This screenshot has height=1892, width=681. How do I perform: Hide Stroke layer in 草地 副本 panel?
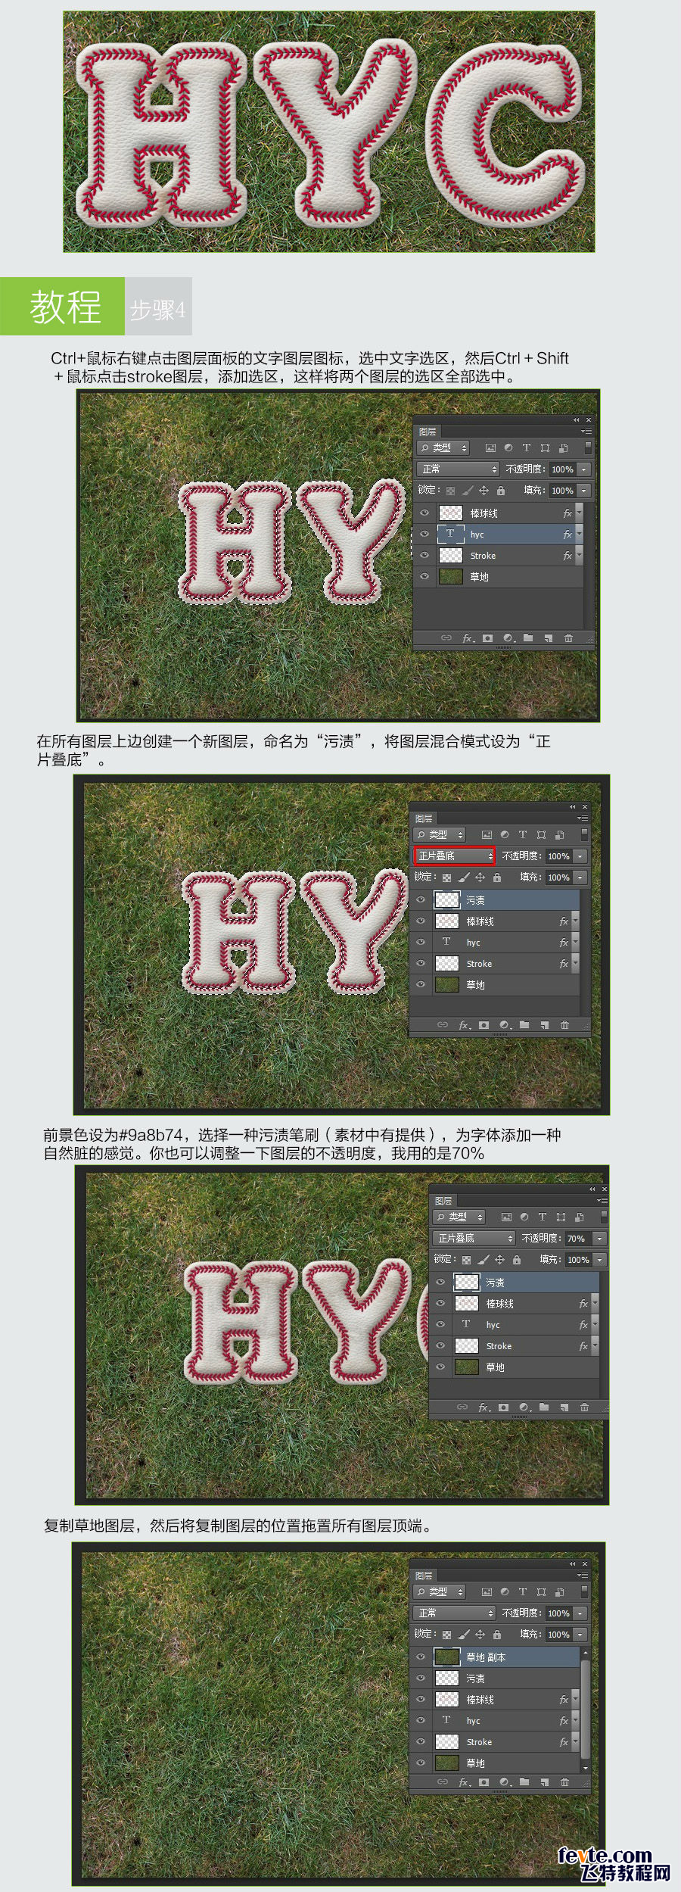(420, 1742)
